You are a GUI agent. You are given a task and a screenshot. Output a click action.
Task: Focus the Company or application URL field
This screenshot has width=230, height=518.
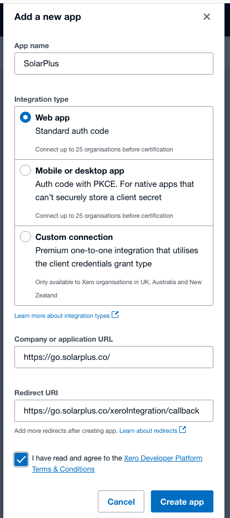114,357
